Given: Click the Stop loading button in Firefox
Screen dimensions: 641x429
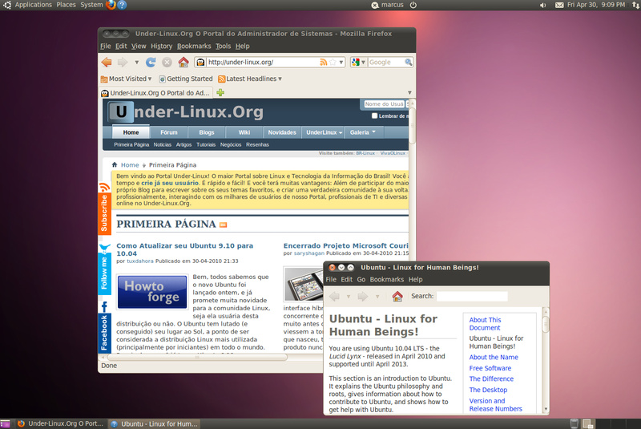Looking at the screenshot, I should (167, 63).
